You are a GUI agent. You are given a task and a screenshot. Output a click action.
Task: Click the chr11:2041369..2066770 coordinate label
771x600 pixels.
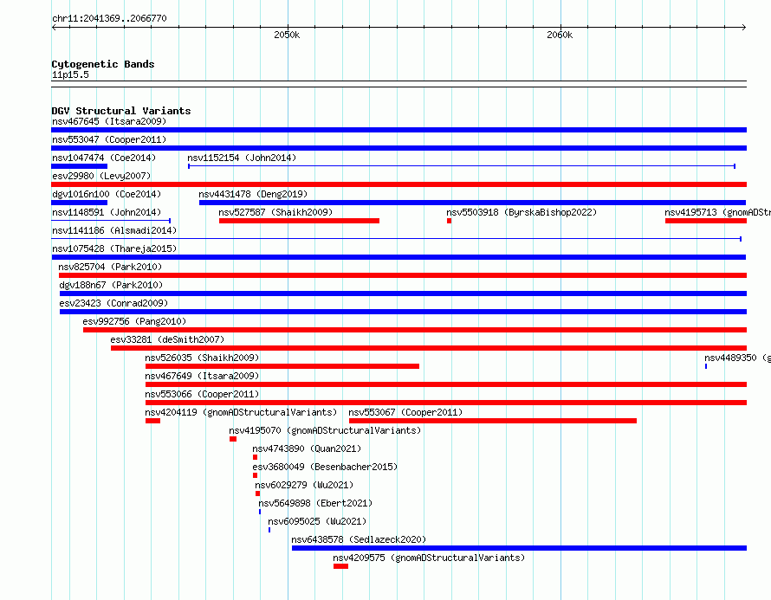point(109,18)
